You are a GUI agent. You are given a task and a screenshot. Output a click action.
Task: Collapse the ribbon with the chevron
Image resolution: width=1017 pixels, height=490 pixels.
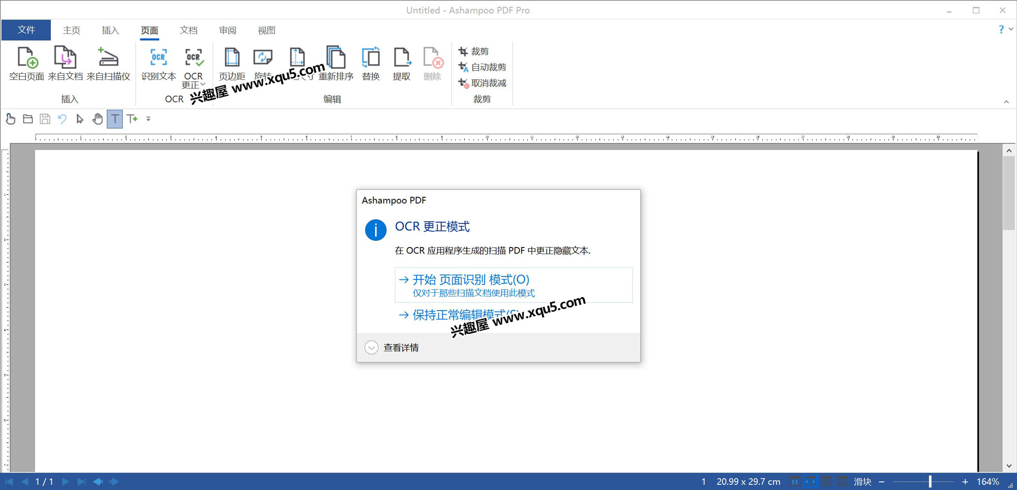(1006, 102)
